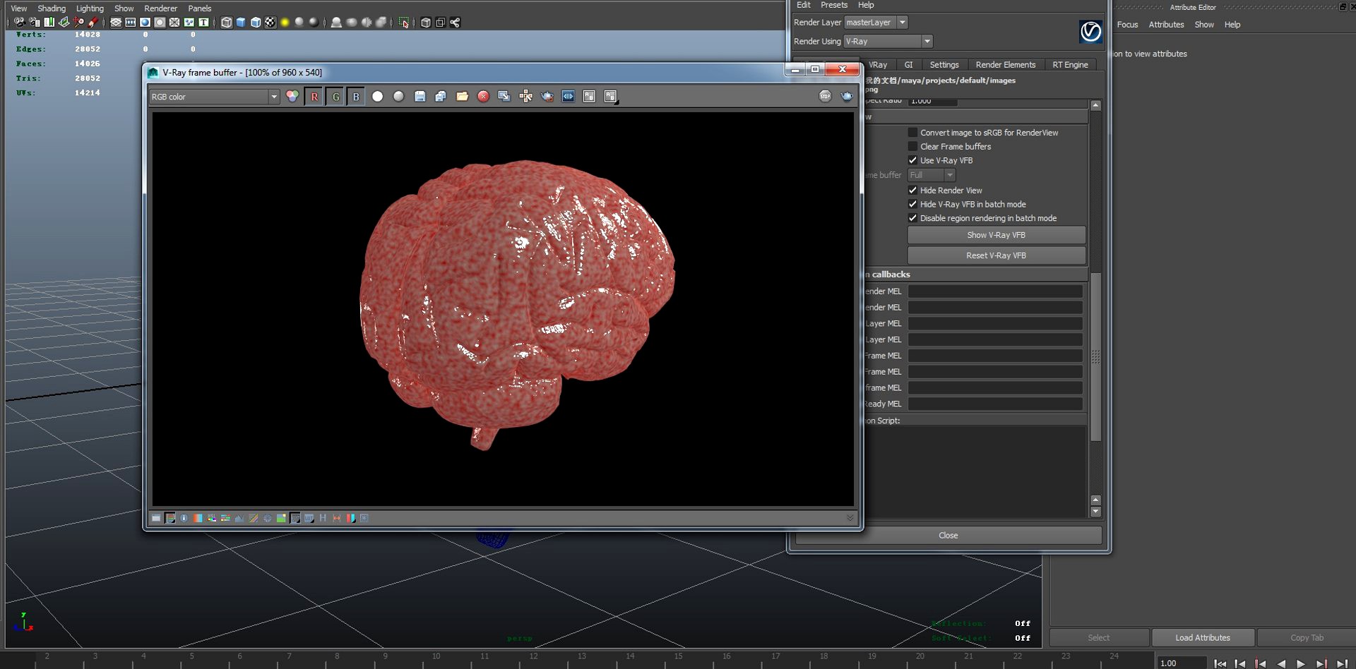Open the frame buffer Full dropdown
The width and height of the screenshot is (1356, 669).
[932, 175]
